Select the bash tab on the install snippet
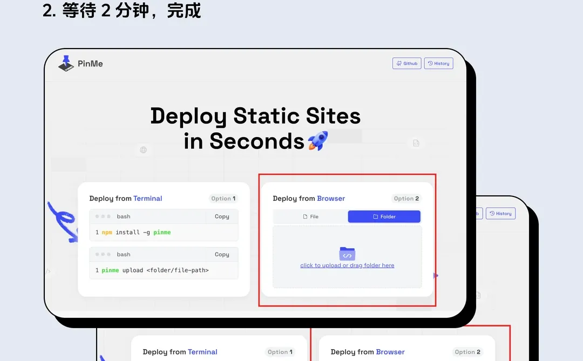The image size is (583, 361). [123, 216]
